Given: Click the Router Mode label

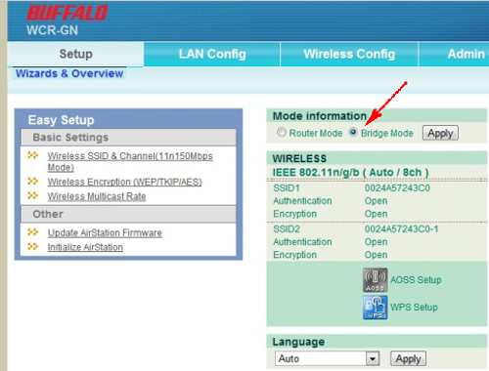Looking at the screenshot, I should coord(316,133).
